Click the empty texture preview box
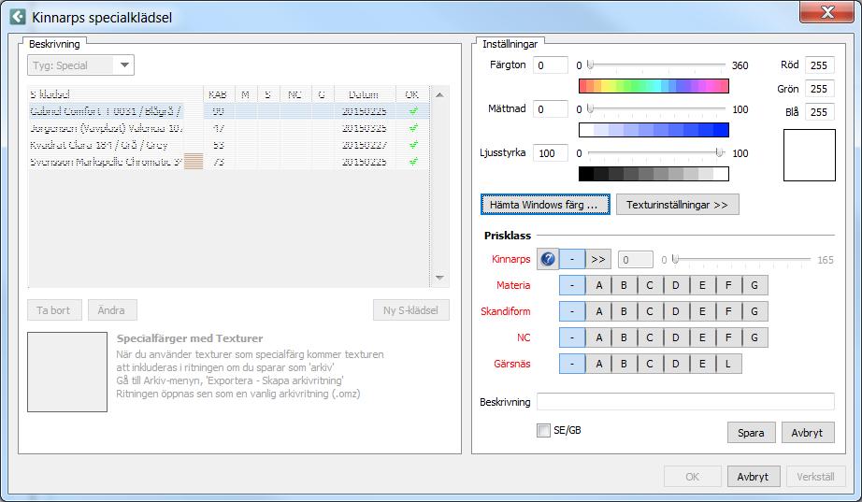Screen dimensions: 862x502 pyautogui.click(x=67, y=372)
